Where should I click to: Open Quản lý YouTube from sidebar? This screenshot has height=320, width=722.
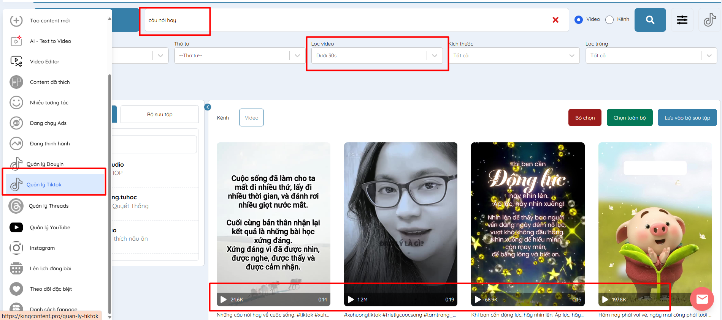[x=50, y=227]
